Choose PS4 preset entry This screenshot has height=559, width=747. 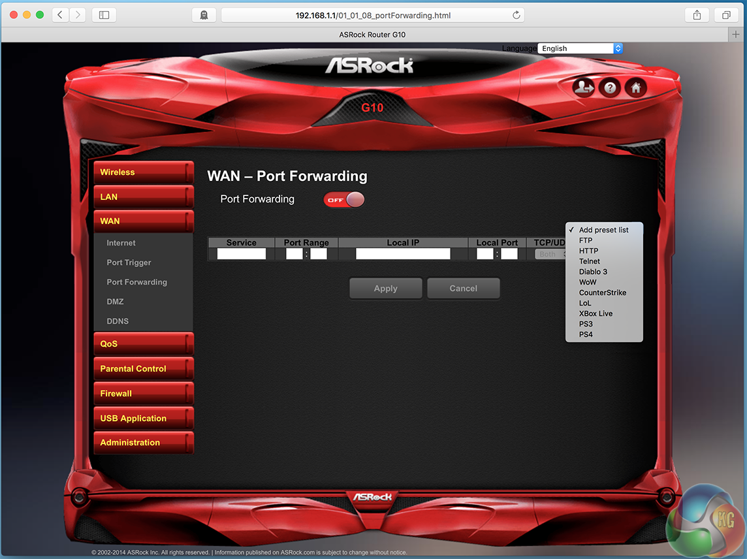[604, 334]
